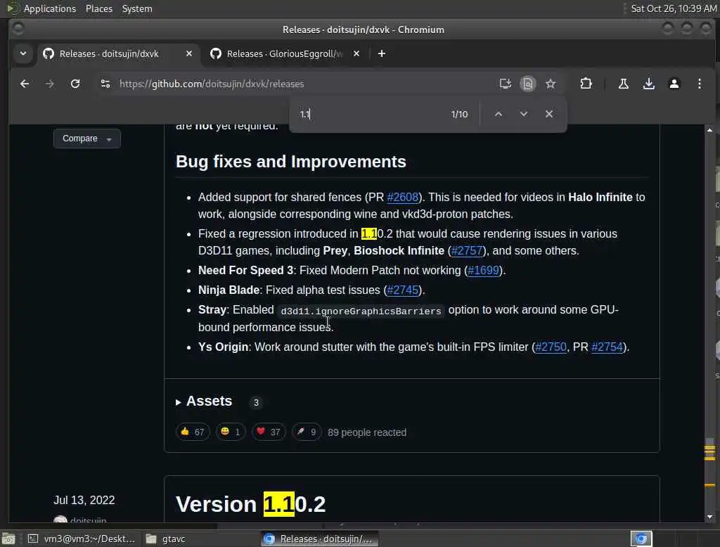The height and width of the screenshot is (547, 720).
Task: Click the Version 1.10.2 heading
Action: 251,504
